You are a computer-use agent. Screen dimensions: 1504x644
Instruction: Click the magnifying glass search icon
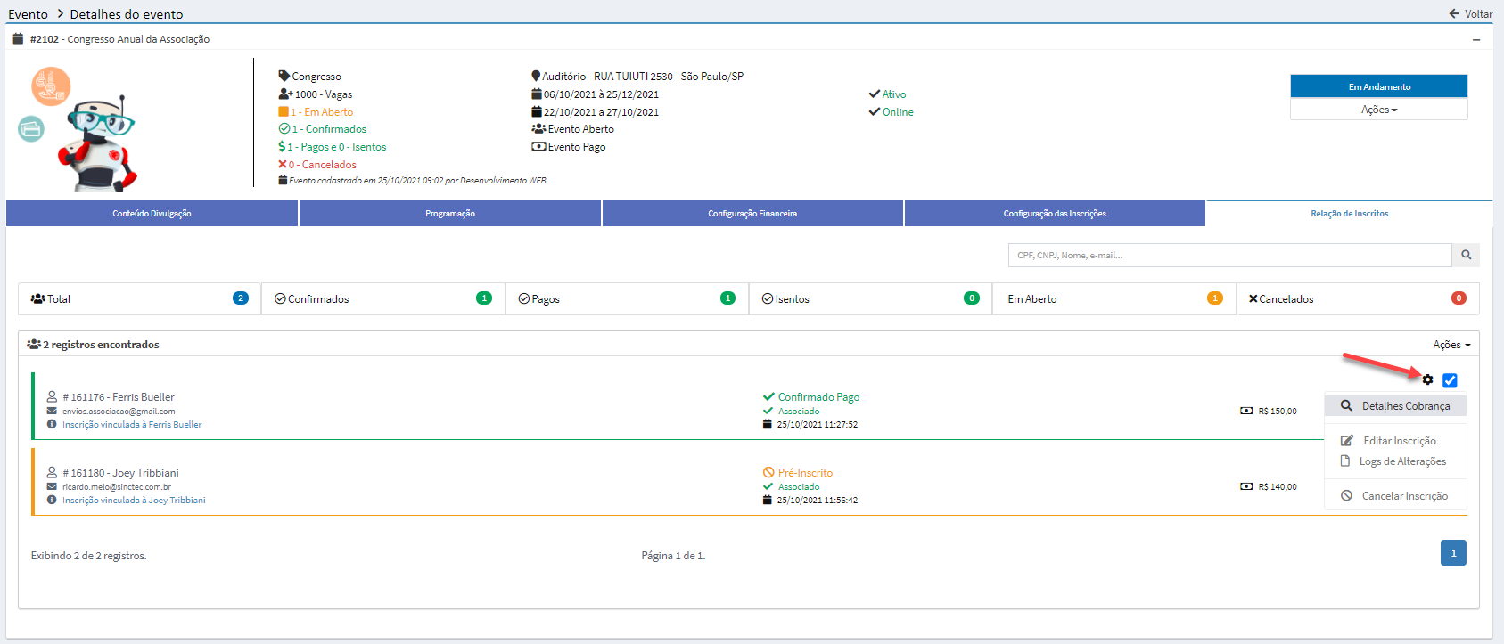(x=1466, y=256)
